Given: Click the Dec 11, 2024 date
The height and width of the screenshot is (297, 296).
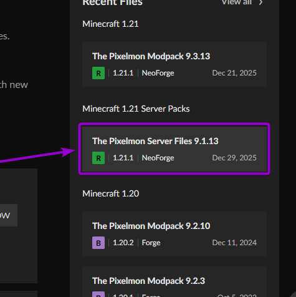Looking at the screenshot, I should pos(234,243).
